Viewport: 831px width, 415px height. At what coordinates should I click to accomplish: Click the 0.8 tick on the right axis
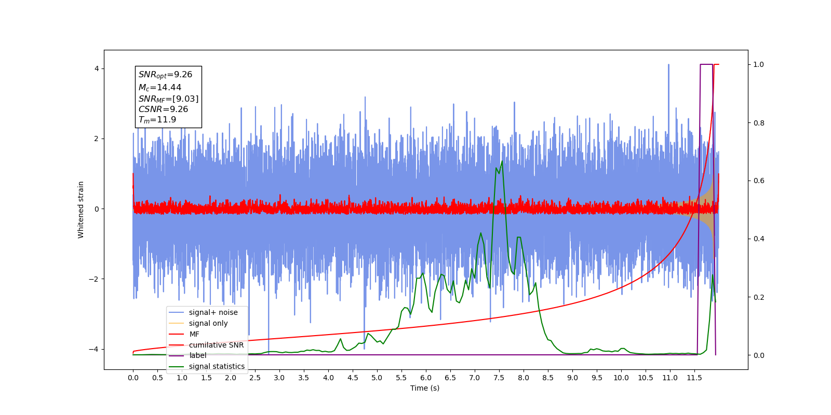759,123
